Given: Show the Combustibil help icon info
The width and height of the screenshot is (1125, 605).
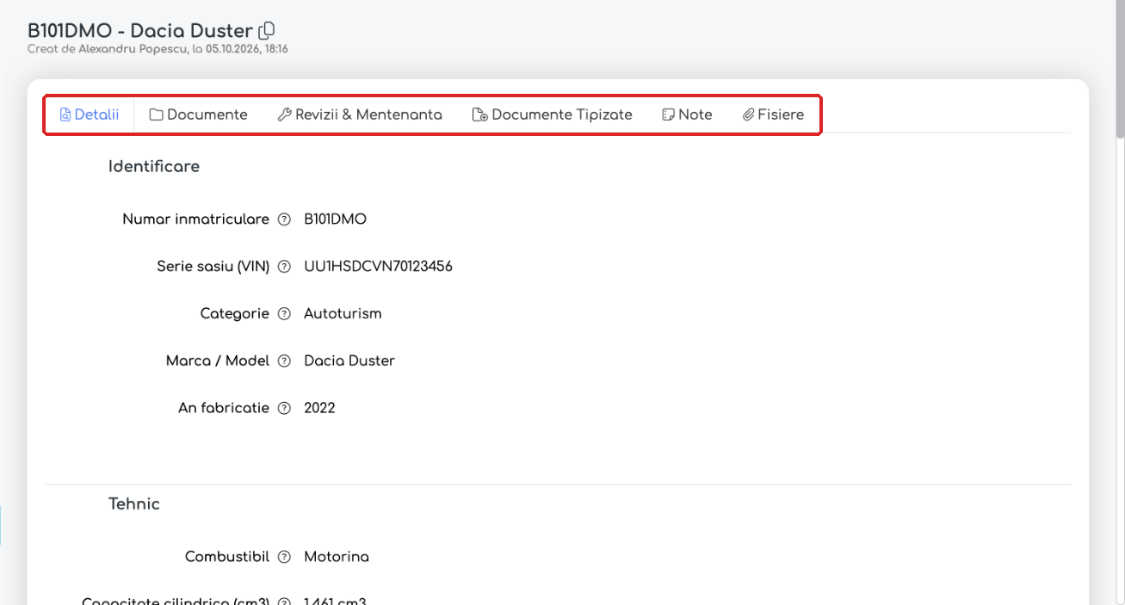Looking at the screenshot, I should tap(284, 557).
